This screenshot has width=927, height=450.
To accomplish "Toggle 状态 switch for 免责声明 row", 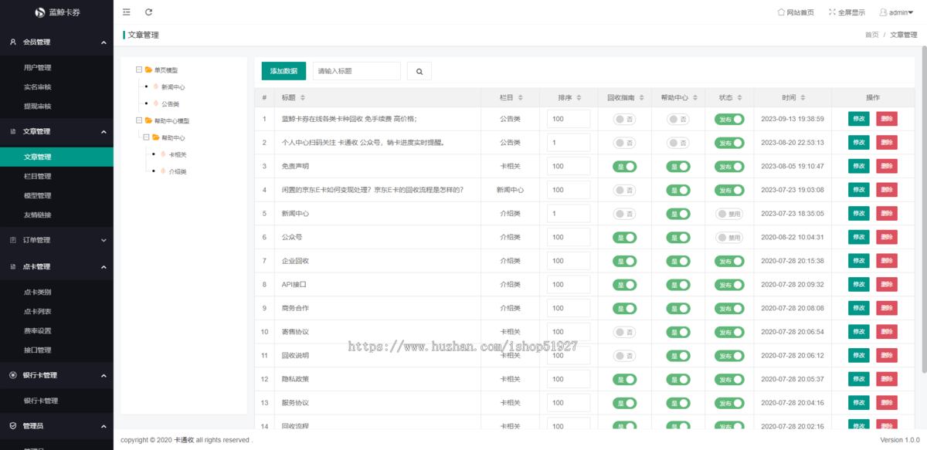I will 729,166.
